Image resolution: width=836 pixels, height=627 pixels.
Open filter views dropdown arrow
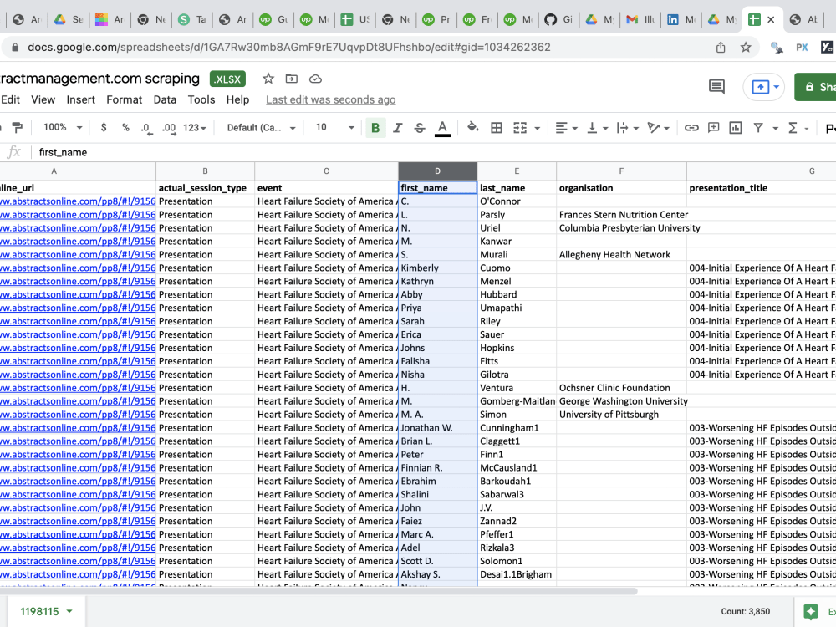775,128
